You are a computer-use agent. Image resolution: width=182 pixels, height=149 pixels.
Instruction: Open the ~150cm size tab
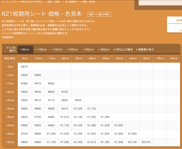pos(56,50)
